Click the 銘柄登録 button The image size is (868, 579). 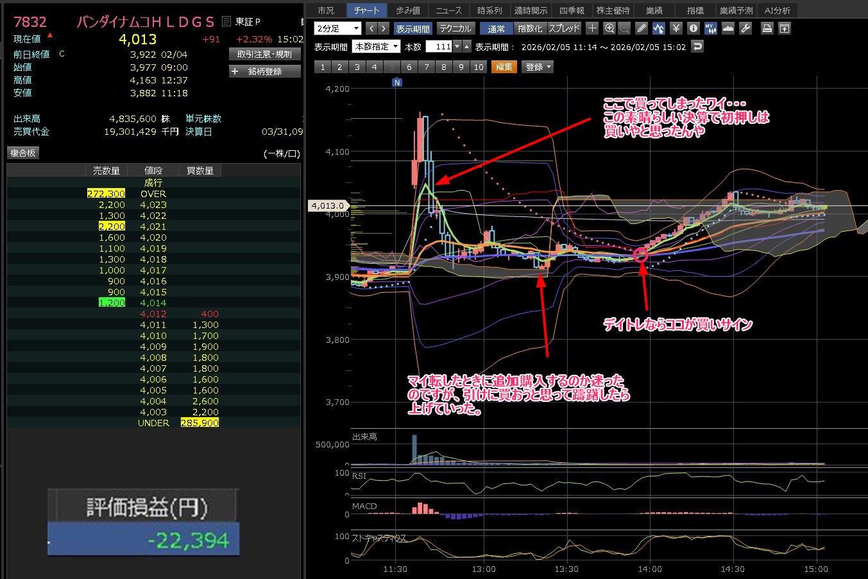pyautogui.click(x=265, y=71)
